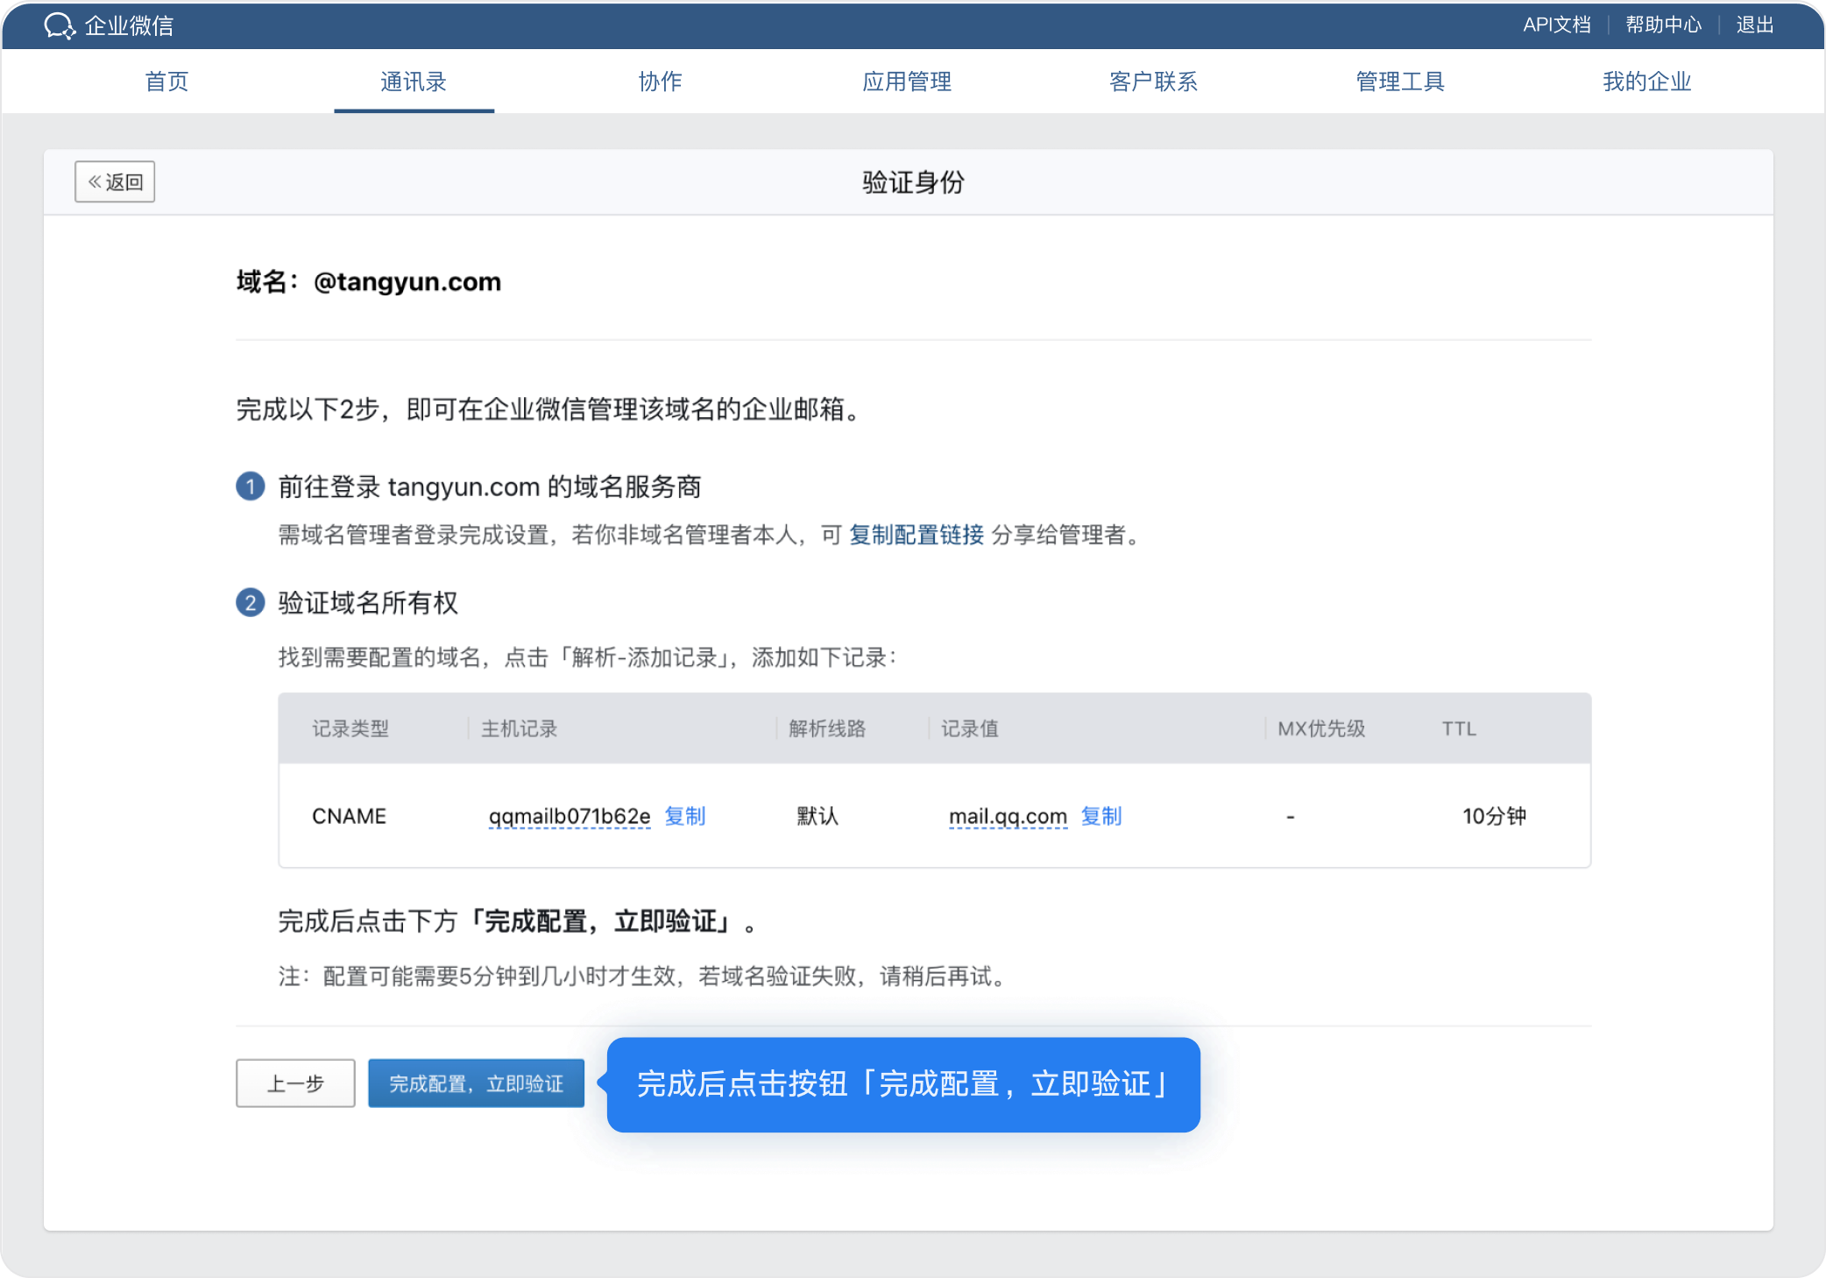This screenshot has height=1278, width=1826.
Task: Click the step 1 circle icon
Action: [251, 486]
